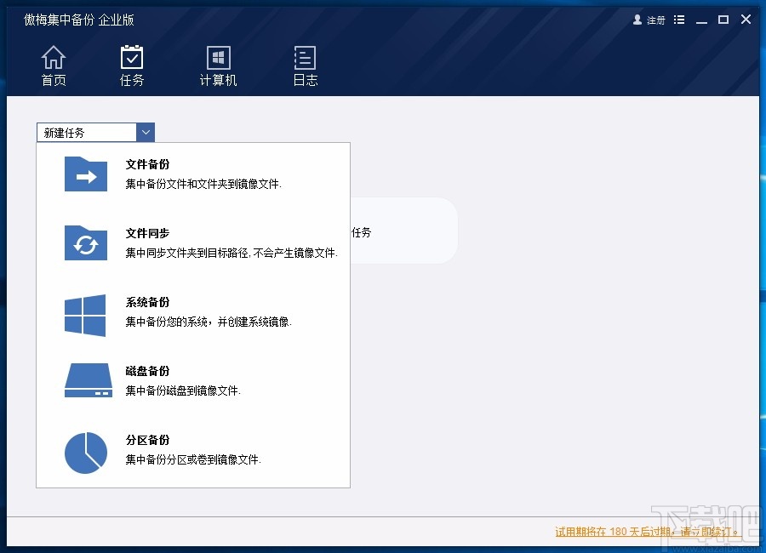Click the 分区备份 pie chart icon
Image resolution: width=766 pixels, height=553 pixels.
pyautogui.click(x=86, y=452)
